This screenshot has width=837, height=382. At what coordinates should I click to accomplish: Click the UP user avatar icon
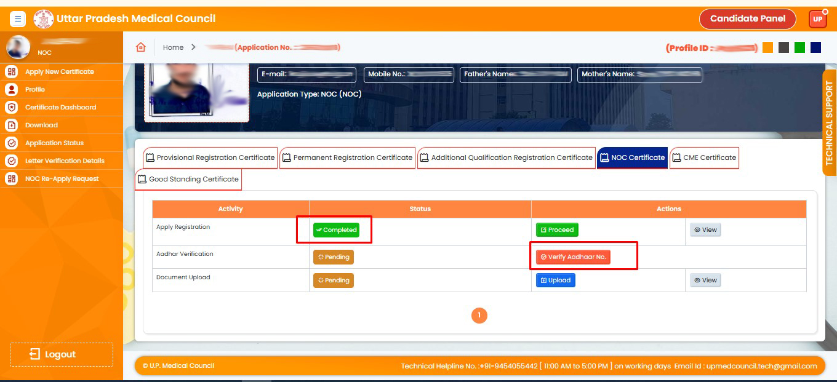tap(817, 19)
